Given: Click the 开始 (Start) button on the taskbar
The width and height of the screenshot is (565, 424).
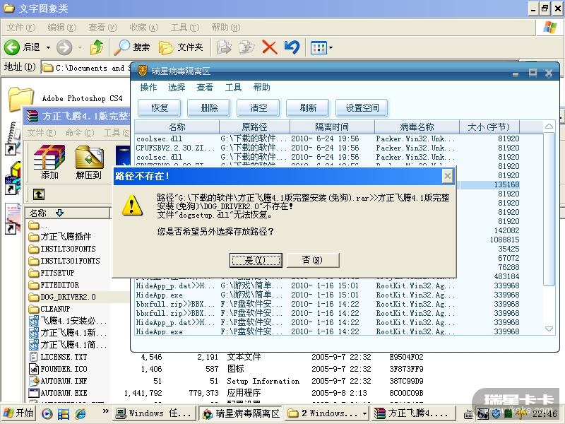Looking at the screenshot, I should point(18,413).
